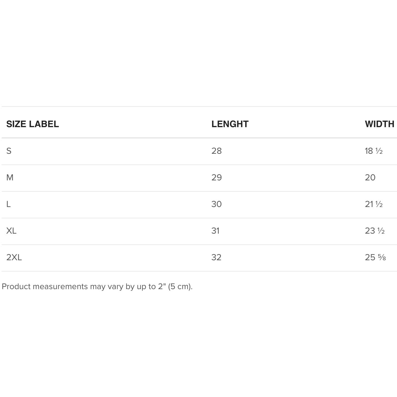Click the LENGHT column header
This screenshot has width=397, height=397.
click(230, 124)
